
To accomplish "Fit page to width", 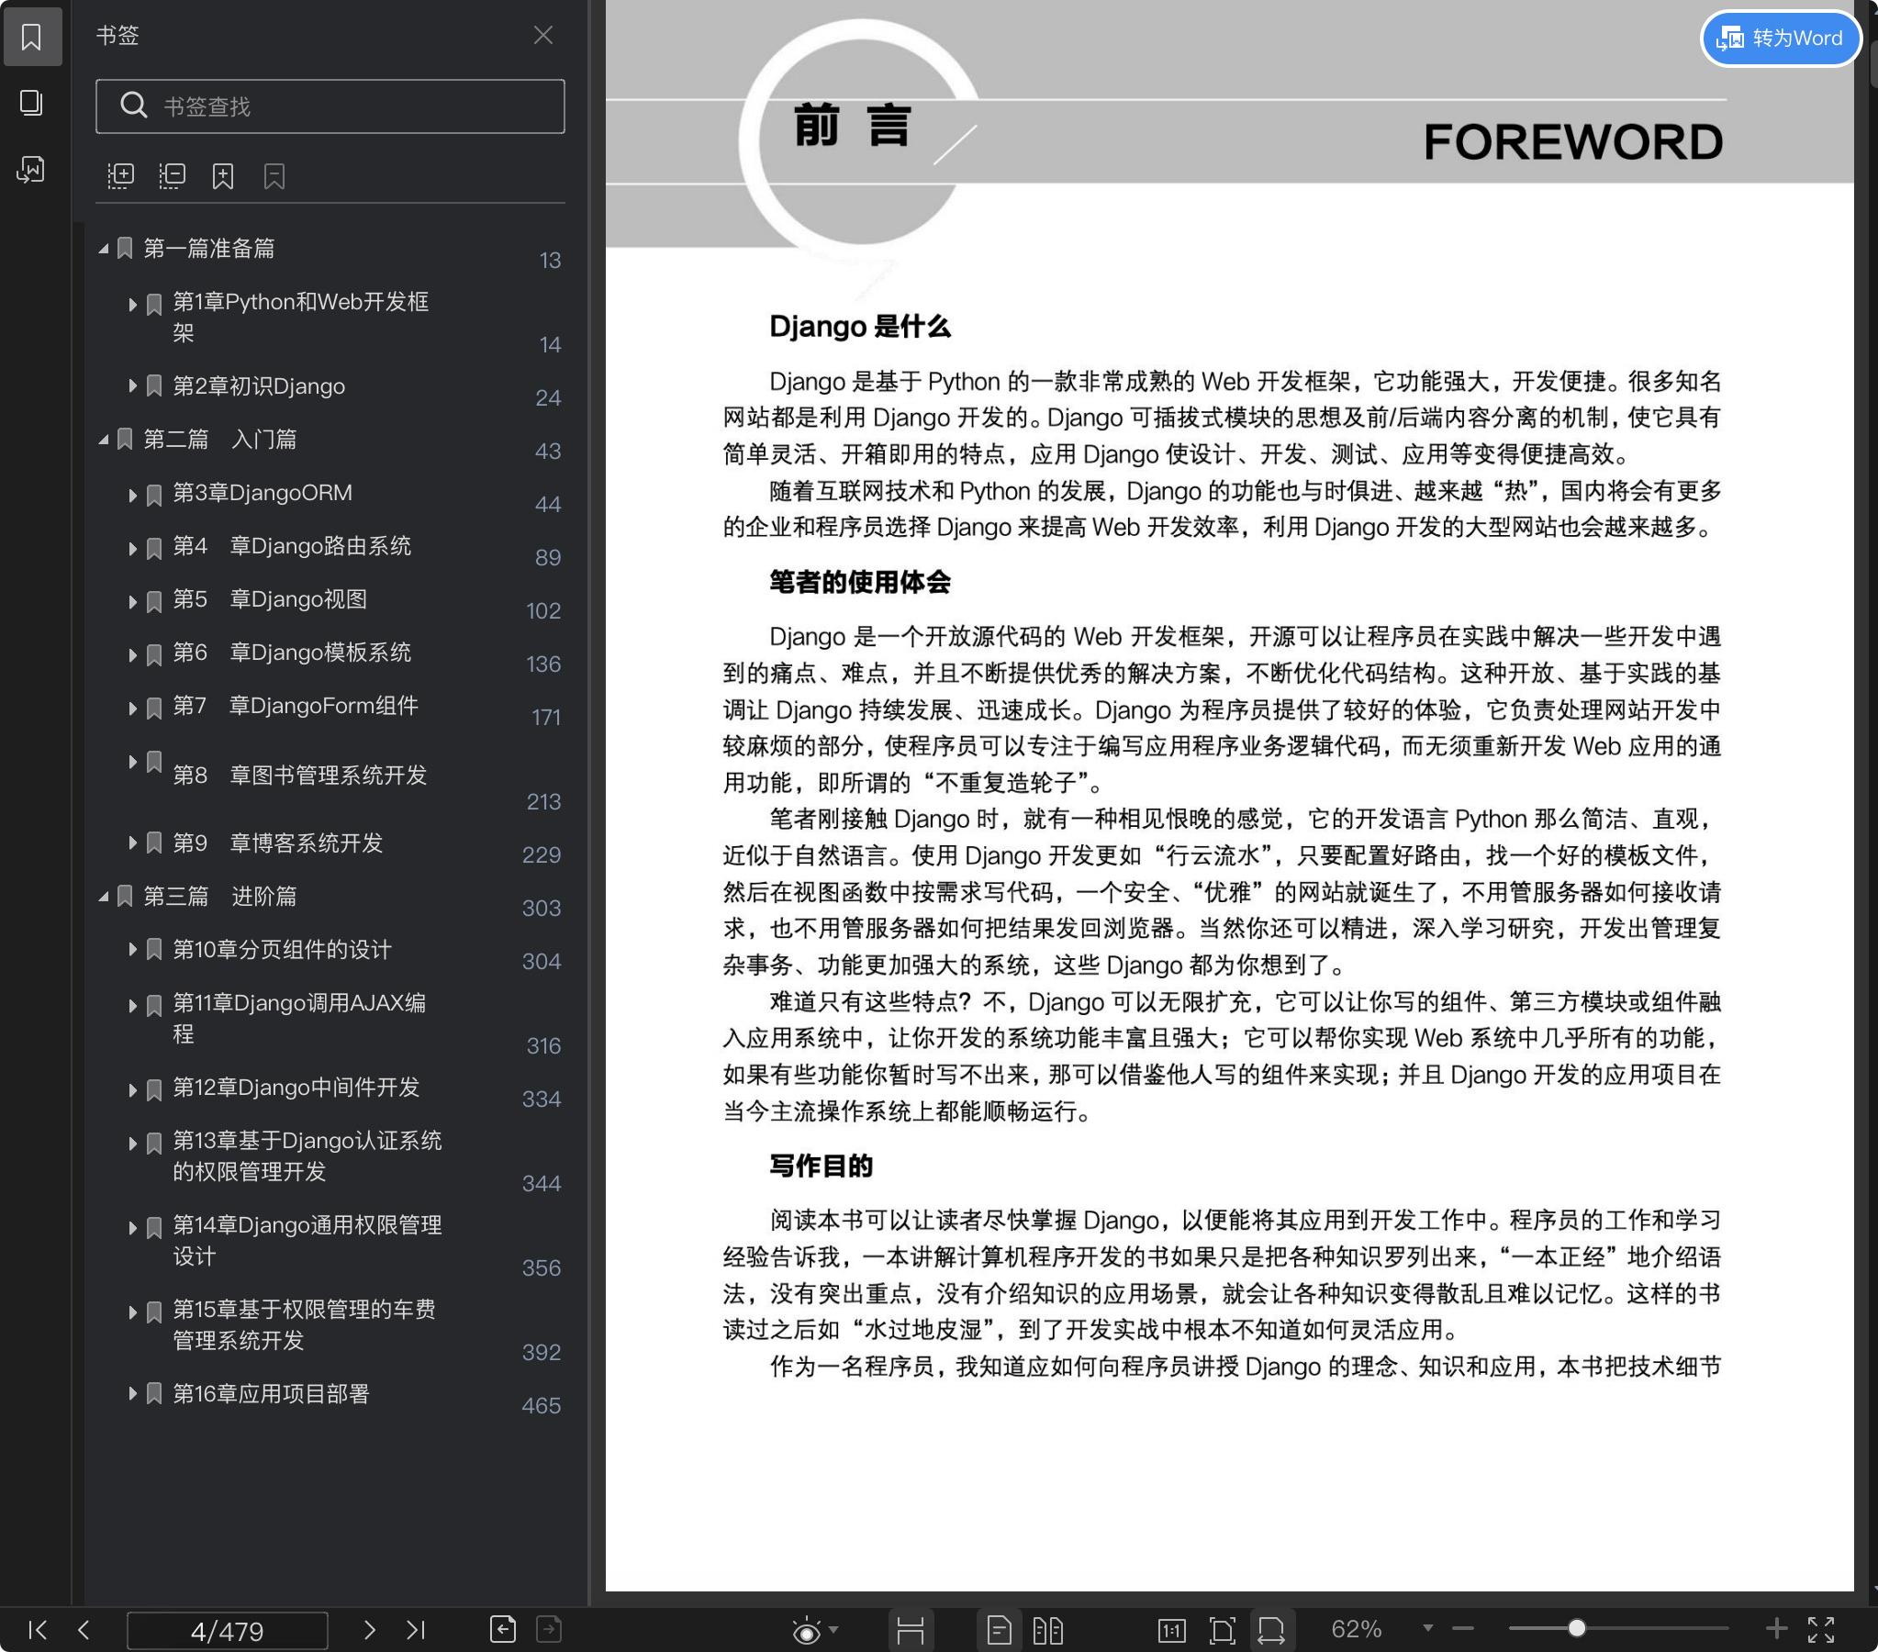I will point(1271,1630).
